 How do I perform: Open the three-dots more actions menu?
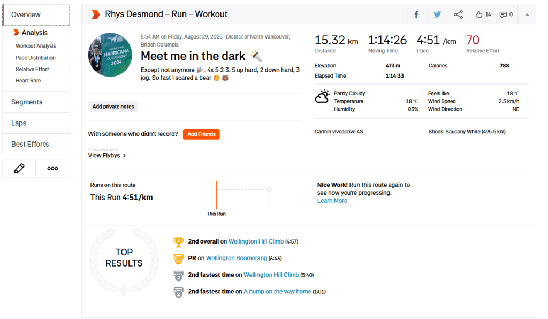(x=52, y=168)
